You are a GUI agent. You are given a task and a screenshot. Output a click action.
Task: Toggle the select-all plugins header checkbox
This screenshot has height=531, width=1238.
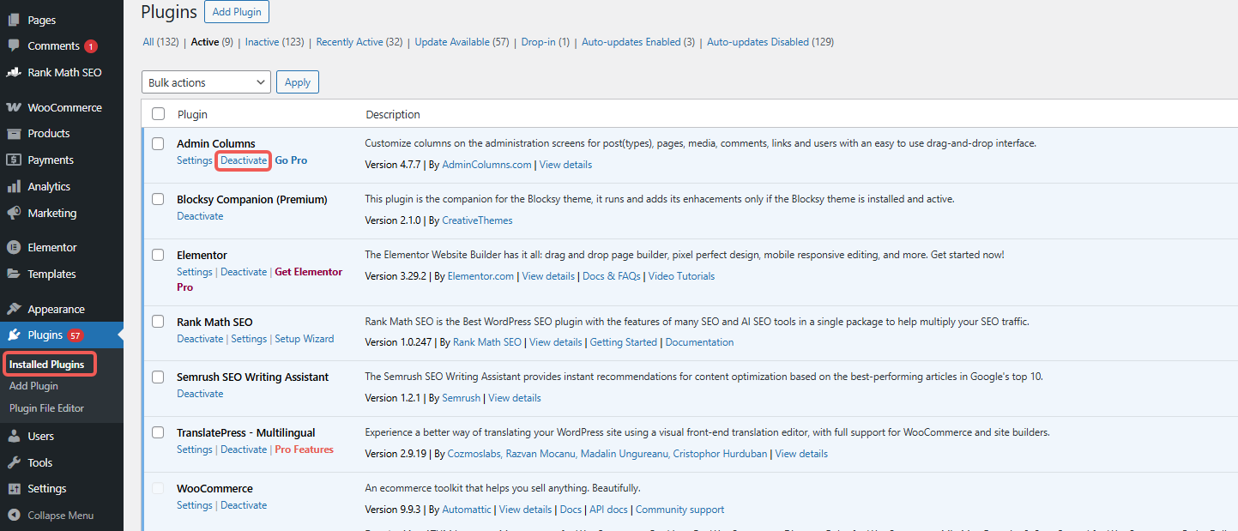158,114
